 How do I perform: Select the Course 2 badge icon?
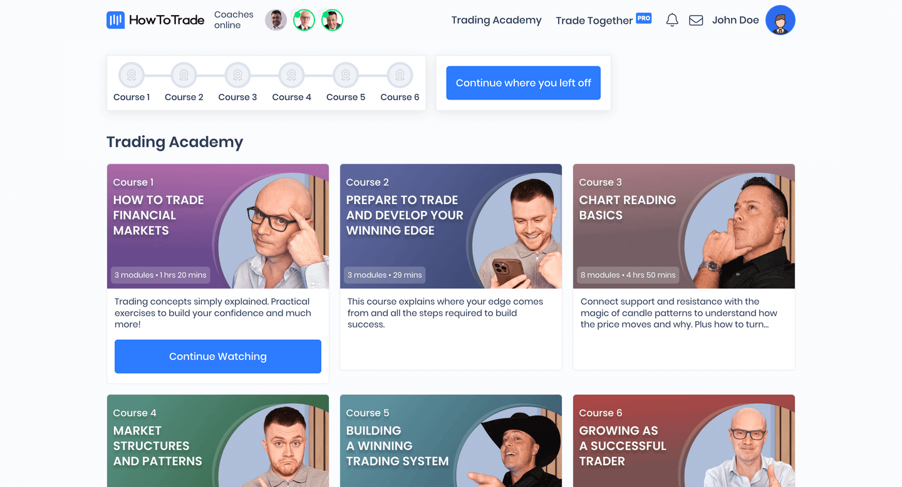[184, 75]
